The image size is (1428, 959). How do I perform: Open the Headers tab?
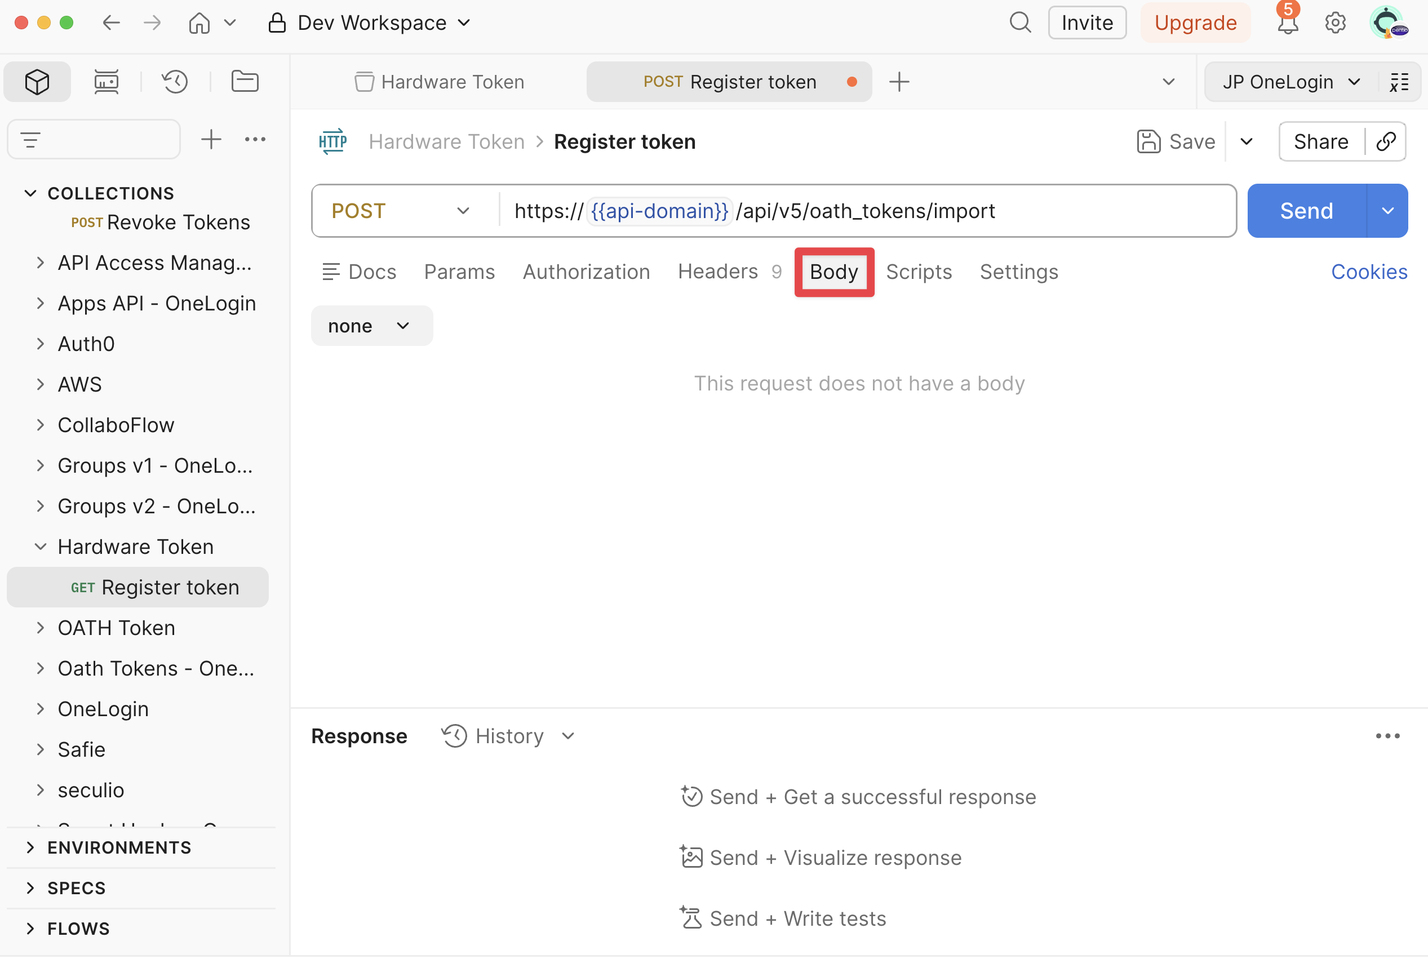click(x=730, y=272)
